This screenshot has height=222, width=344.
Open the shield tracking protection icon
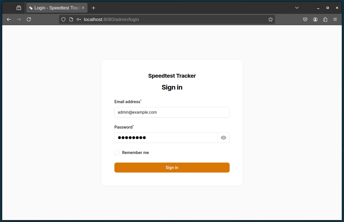tap(63, 19)
